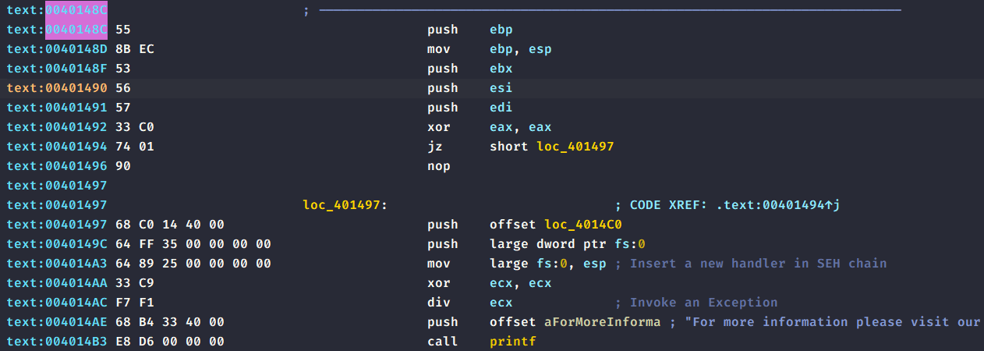Click the "Insert a new handler" comment
The image size is (984, 351).
coord(757,264)
